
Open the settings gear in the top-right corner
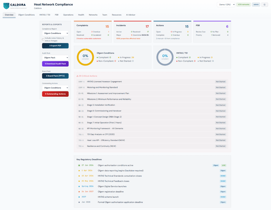point(264,4)
